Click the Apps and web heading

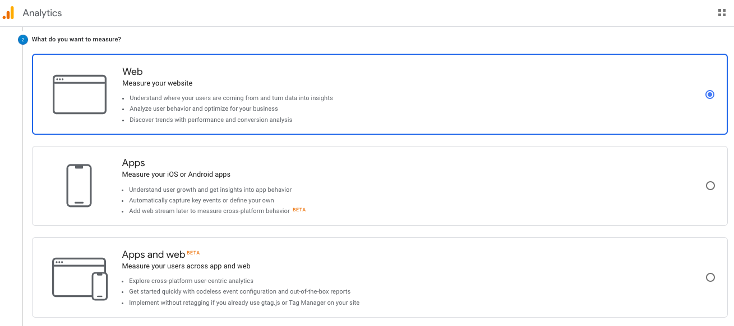[153, 254]
